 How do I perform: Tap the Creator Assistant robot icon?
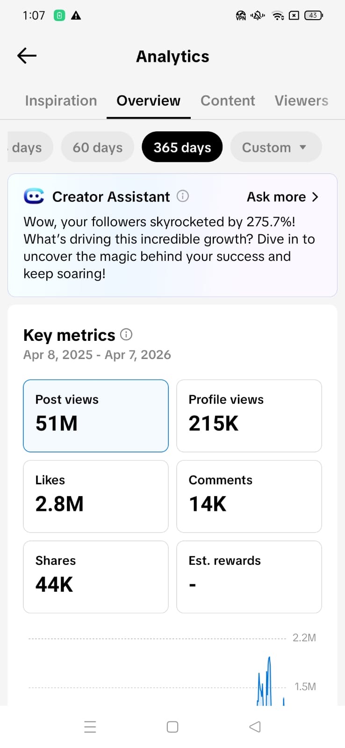[x=34, y=196]
